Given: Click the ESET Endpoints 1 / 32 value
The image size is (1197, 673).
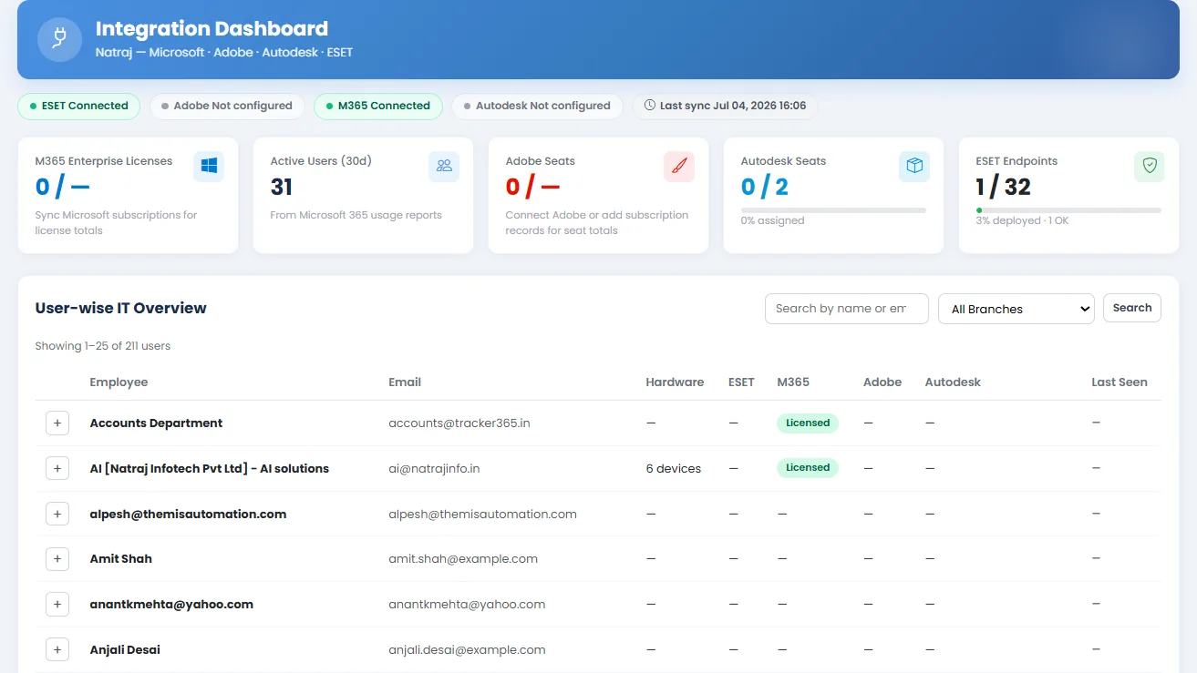Looking at the screenshot, I should (1003, 187).
